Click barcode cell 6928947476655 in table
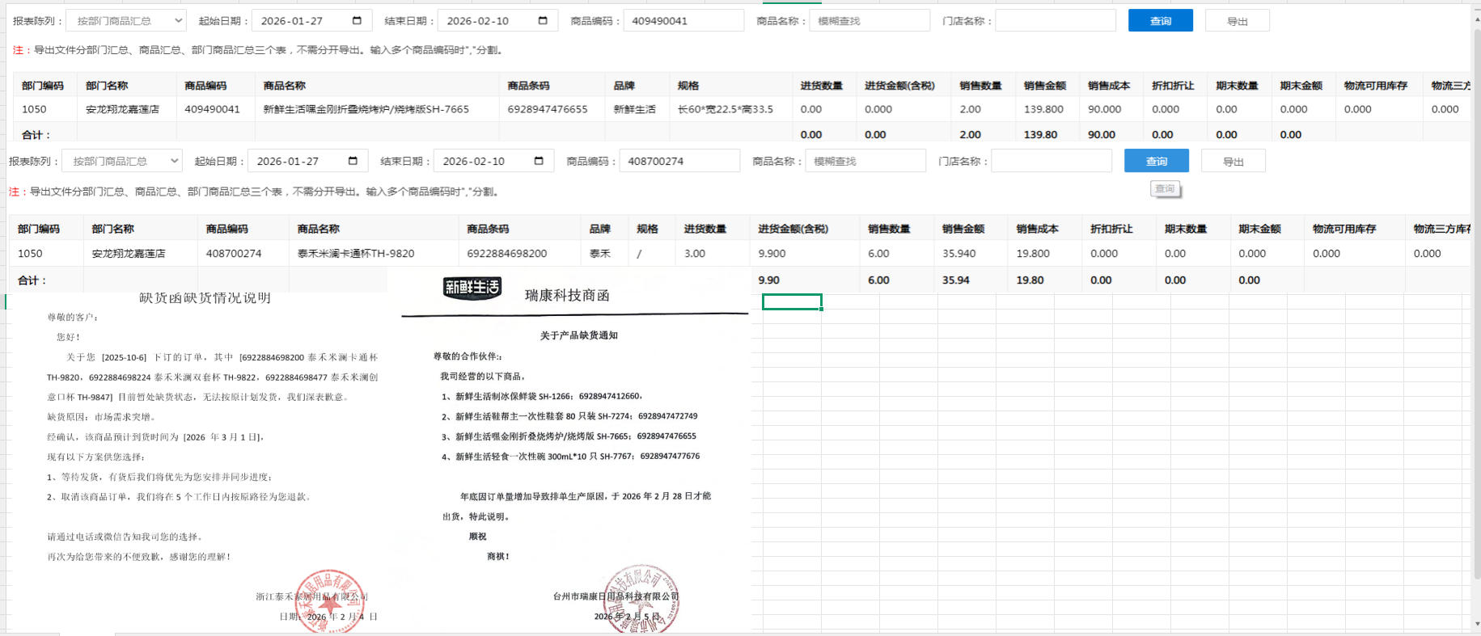This screenshot has height=636, width=1481. pos(548,109)
